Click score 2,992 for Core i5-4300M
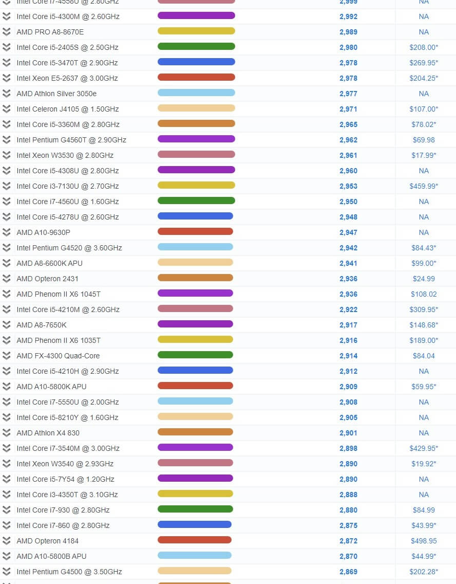 (x=348, y=17)
